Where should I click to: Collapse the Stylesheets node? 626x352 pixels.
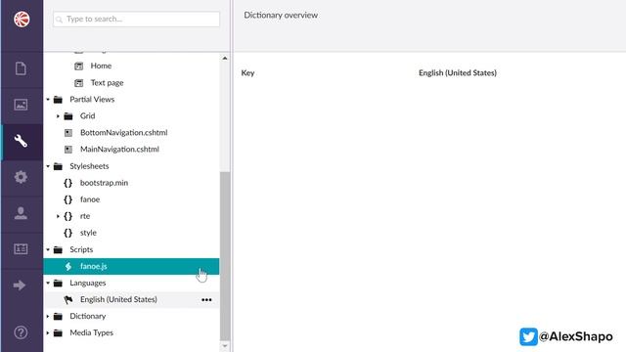pyautogui.click(x=48, y=166)
